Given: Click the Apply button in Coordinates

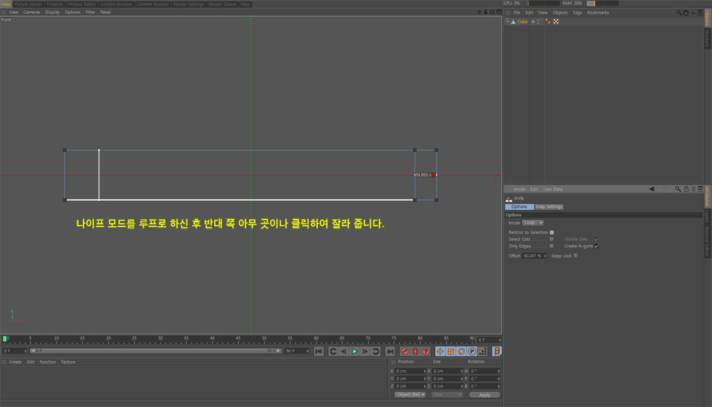Looking at the screenshot, I should (485, 395).
